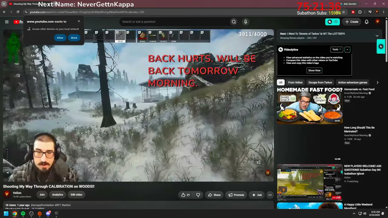
Task: Select the From Velion chip
Action: pyautogui.click(x=295, y=82)
